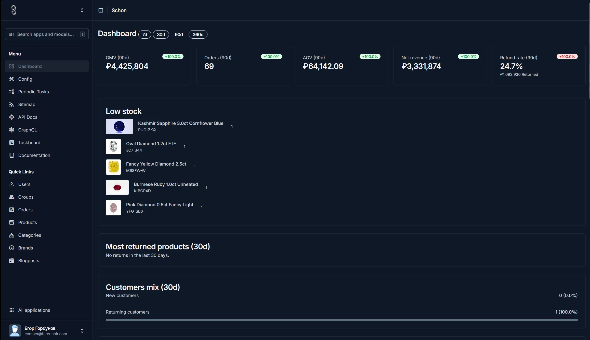Click the Sitemap feed icon
Image resolution: width=590 pixels, height=340 pixels.
pos(11,105)
